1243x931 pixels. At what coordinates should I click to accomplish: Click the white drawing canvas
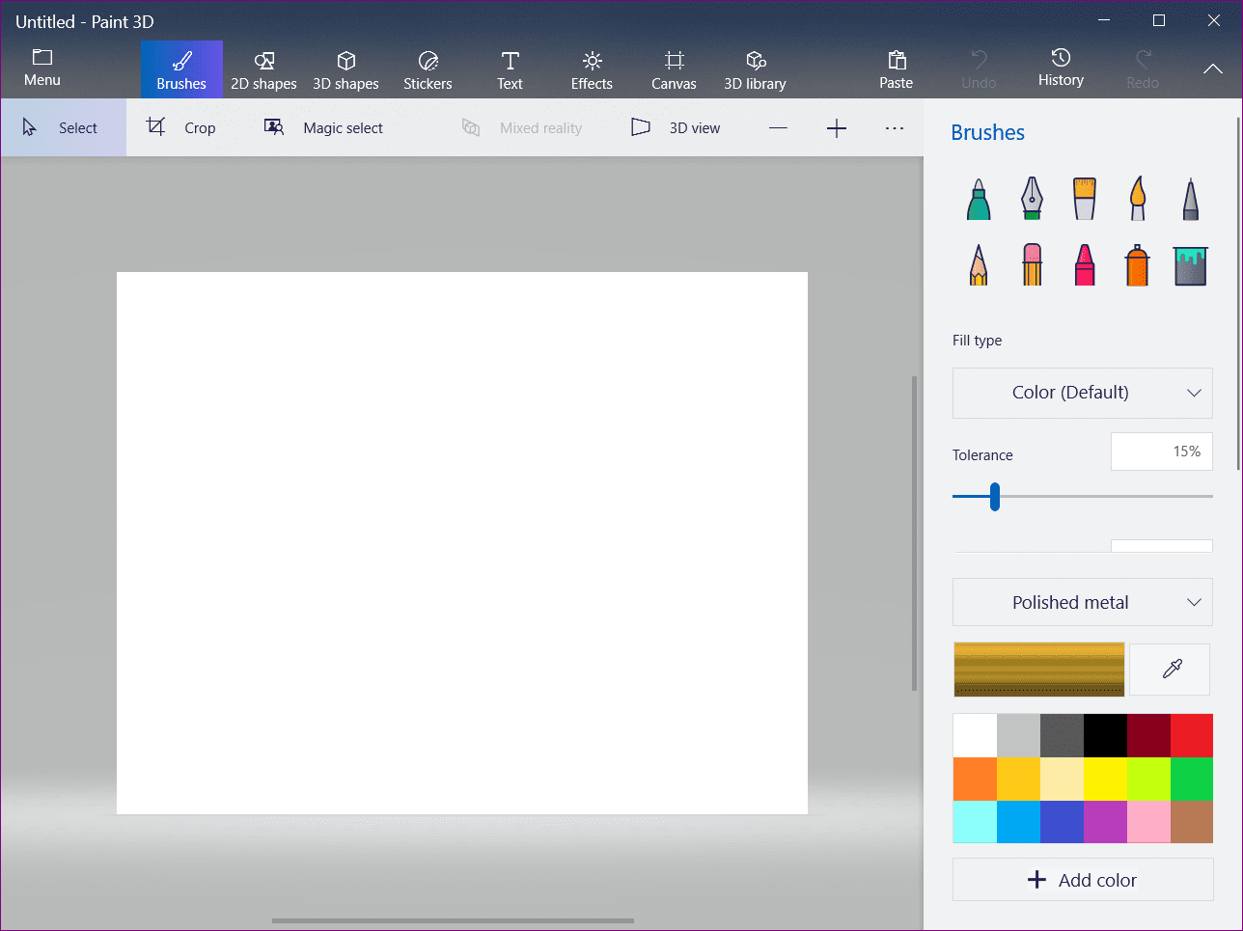(x=462, y=543)
